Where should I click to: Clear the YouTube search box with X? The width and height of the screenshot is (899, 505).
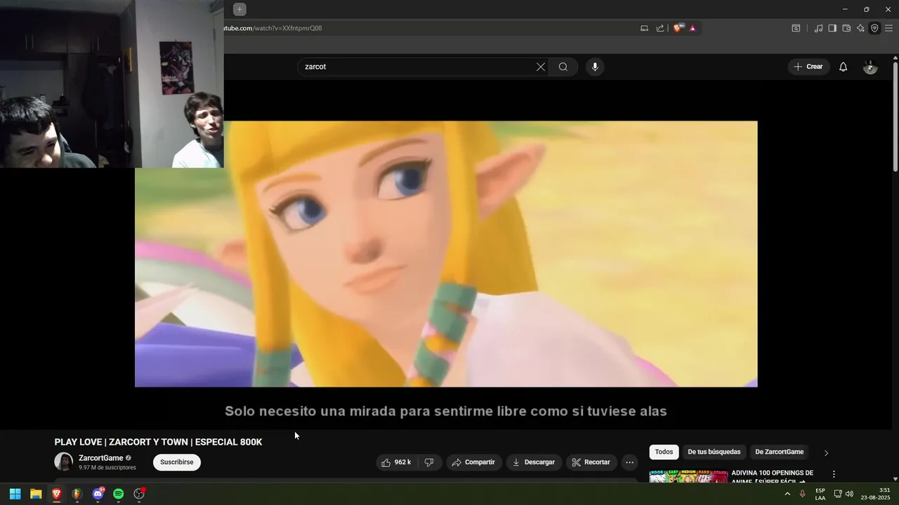click(541, 67)
